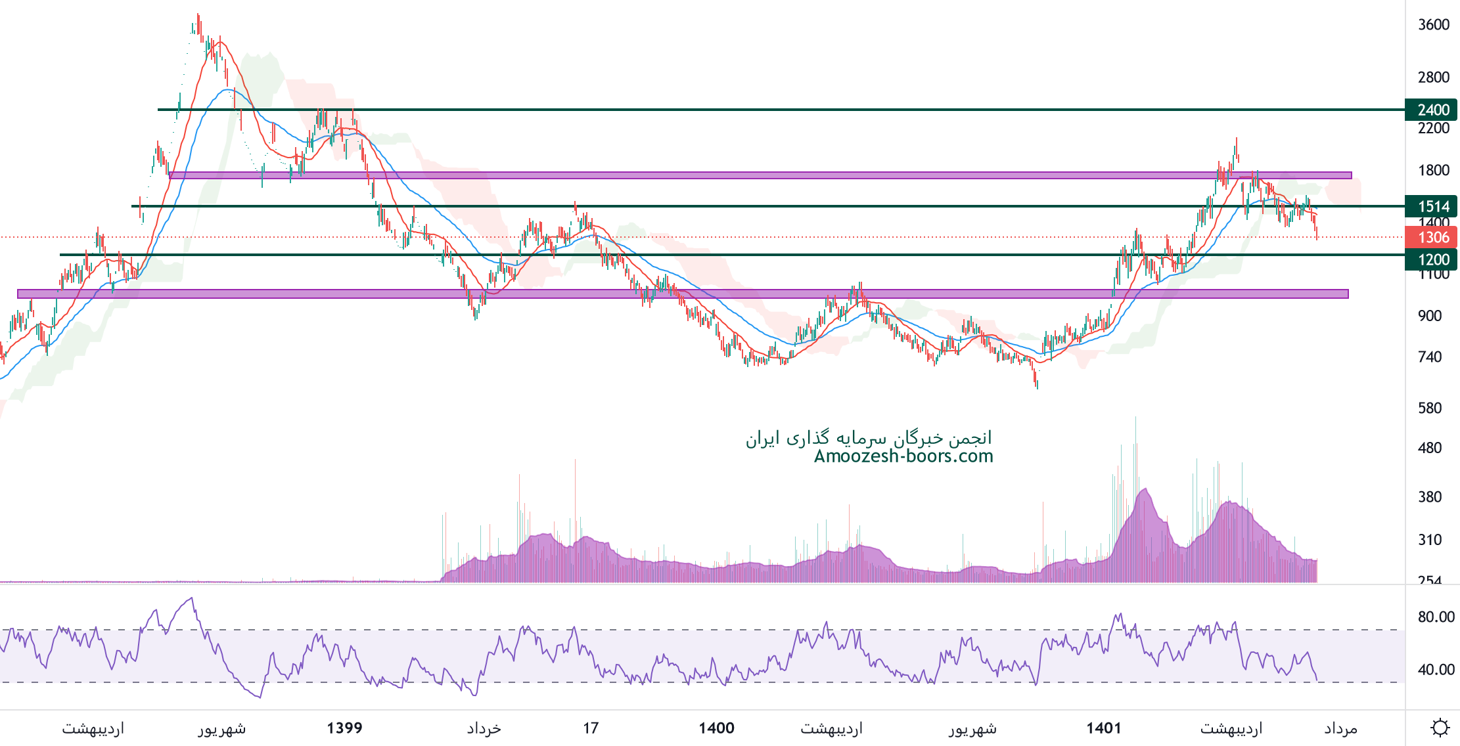Click the 1399 year label on time axis
1460x746 pixels.
[x=344, y=728]
